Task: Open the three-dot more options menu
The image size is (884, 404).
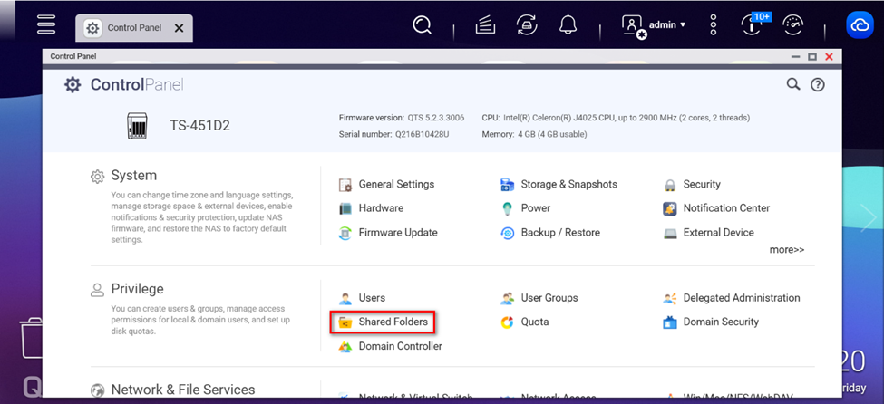Action: click(x=714, y=25)
